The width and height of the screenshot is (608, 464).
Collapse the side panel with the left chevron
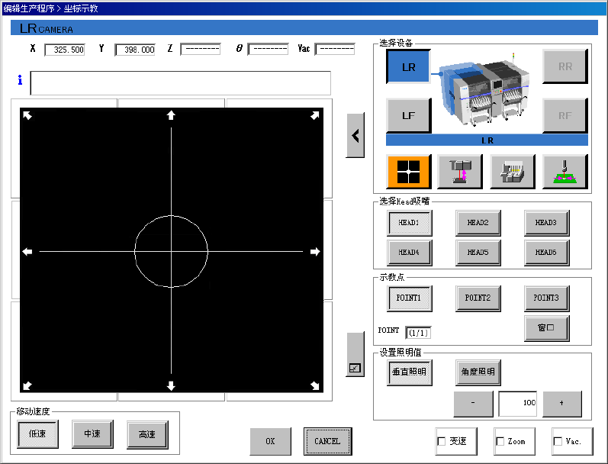click(355, 135)
